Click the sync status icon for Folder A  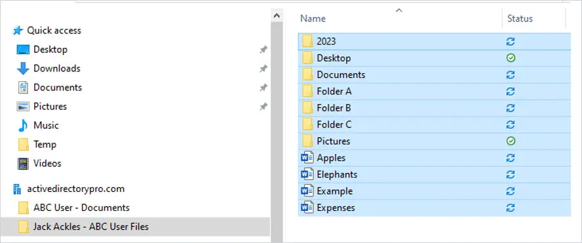point(510,92)
